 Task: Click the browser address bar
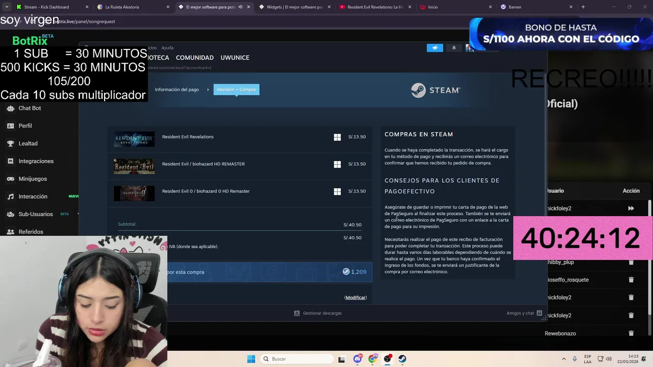point(255,21)
